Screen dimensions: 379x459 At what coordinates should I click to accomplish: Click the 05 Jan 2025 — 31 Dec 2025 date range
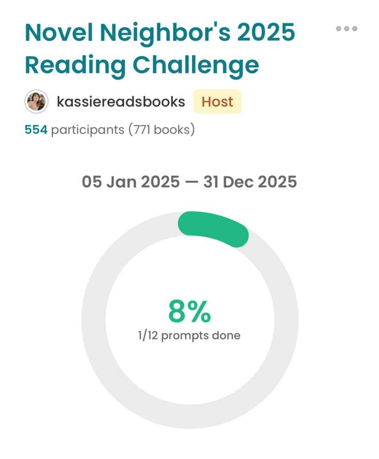(x=189, y=182)
